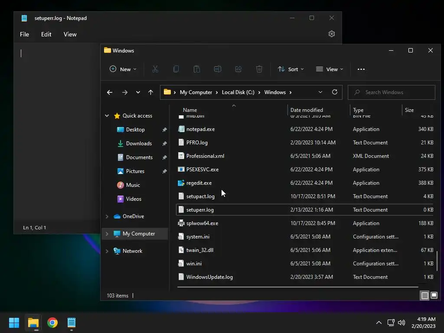
Task: Switch to Notepad from the taskbar
Action: 72,323
